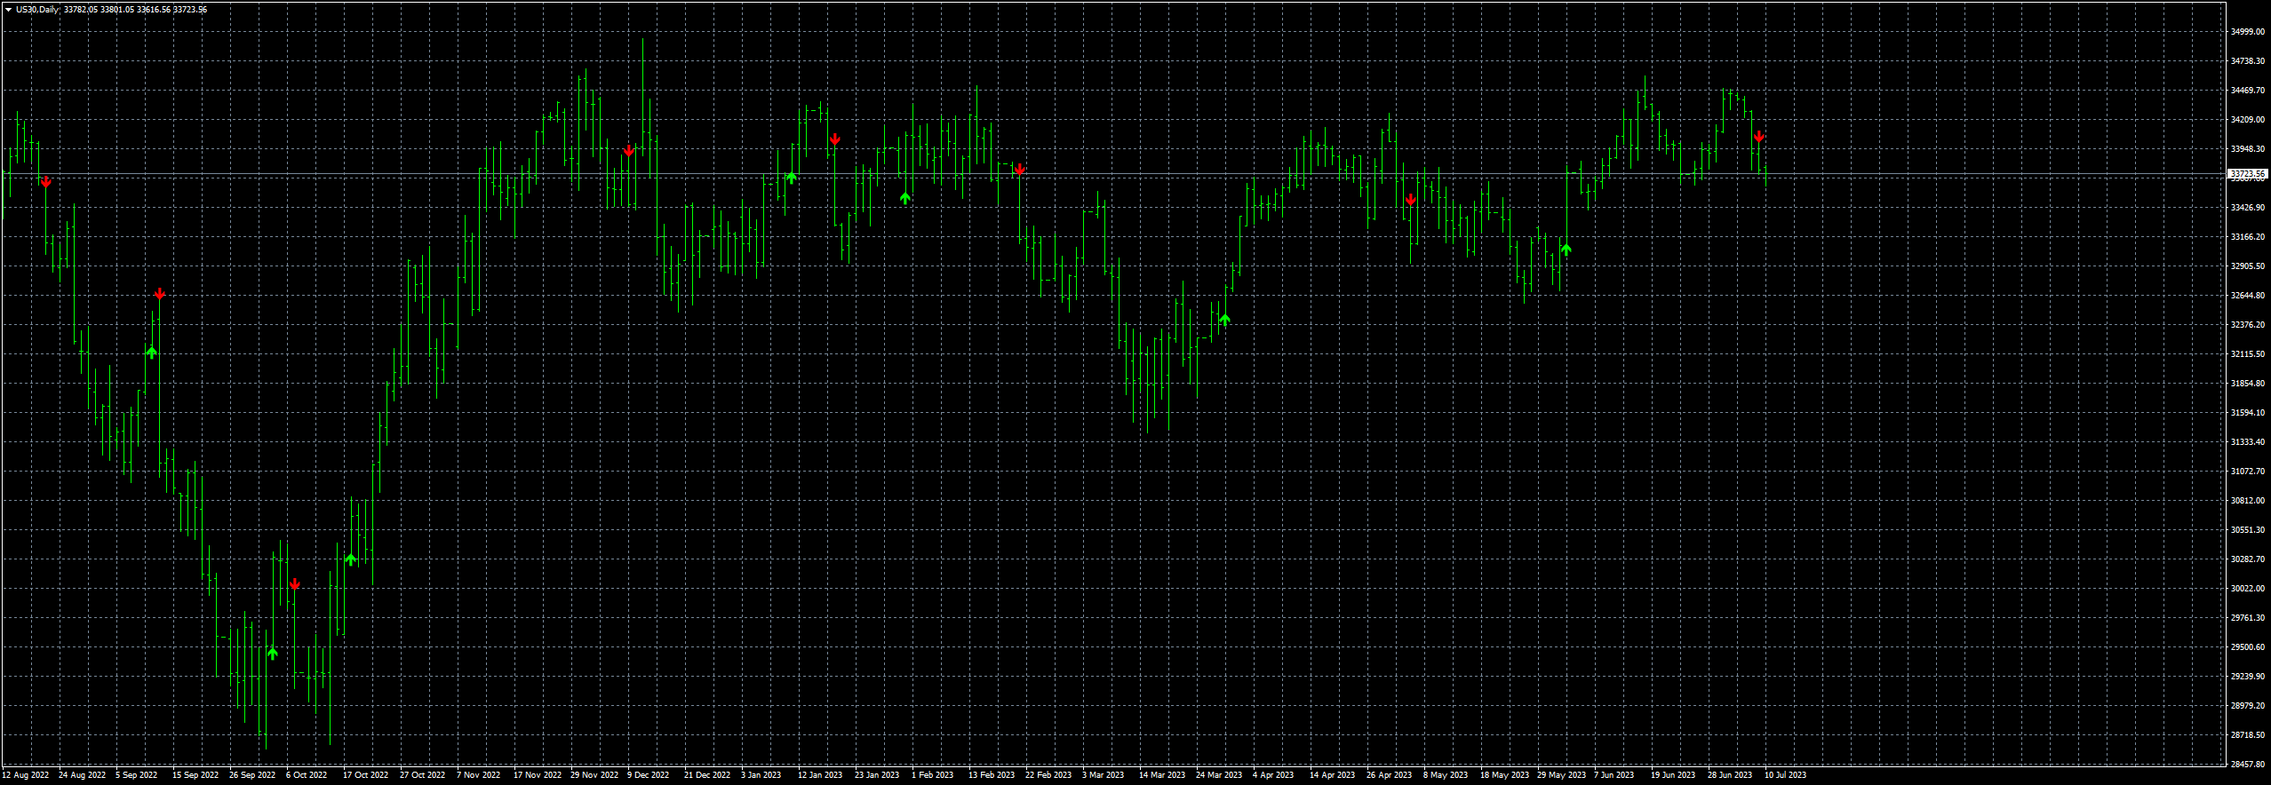Click the 32644.80 price label

(x=2248, y=296)
